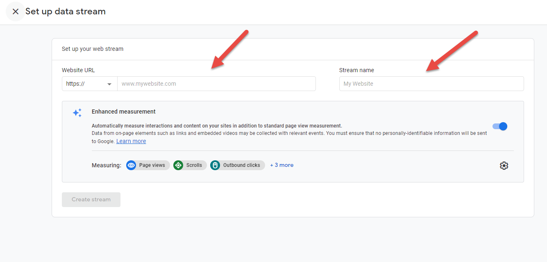Click the Set up data stream title
547x262 pixels.
click(66, 11)
